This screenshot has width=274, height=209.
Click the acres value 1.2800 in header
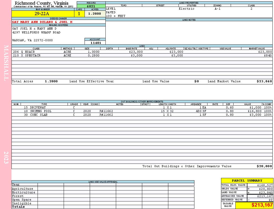(95, 14)
